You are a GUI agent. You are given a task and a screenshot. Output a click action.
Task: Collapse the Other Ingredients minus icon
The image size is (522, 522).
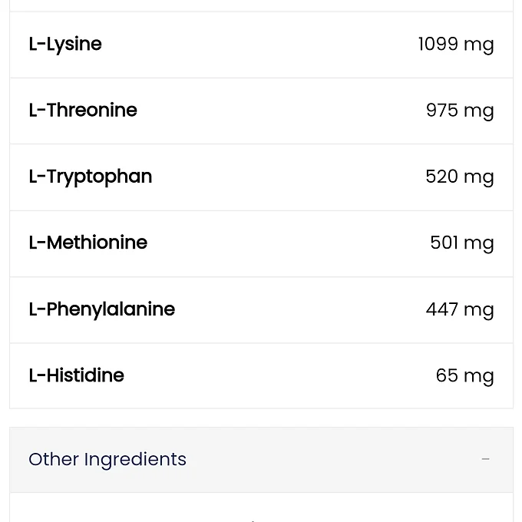(x=485, y=459)
